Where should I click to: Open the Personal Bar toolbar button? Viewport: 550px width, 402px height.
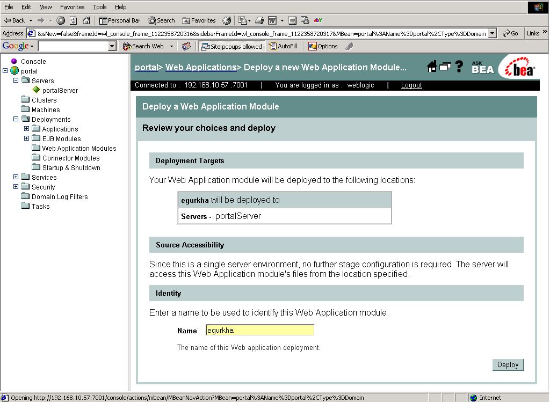click(x=120, y=20)
